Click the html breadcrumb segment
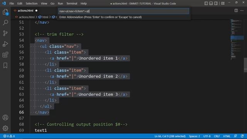247x139 pixels. tap(45, 17)
